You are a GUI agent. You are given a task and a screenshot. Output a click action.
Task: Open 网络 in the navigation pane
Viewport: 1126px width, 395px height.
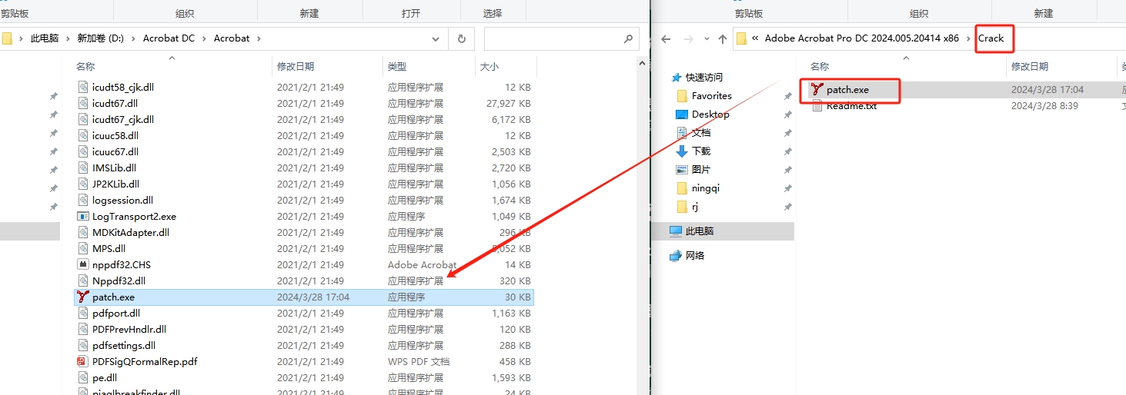point(695,255)
